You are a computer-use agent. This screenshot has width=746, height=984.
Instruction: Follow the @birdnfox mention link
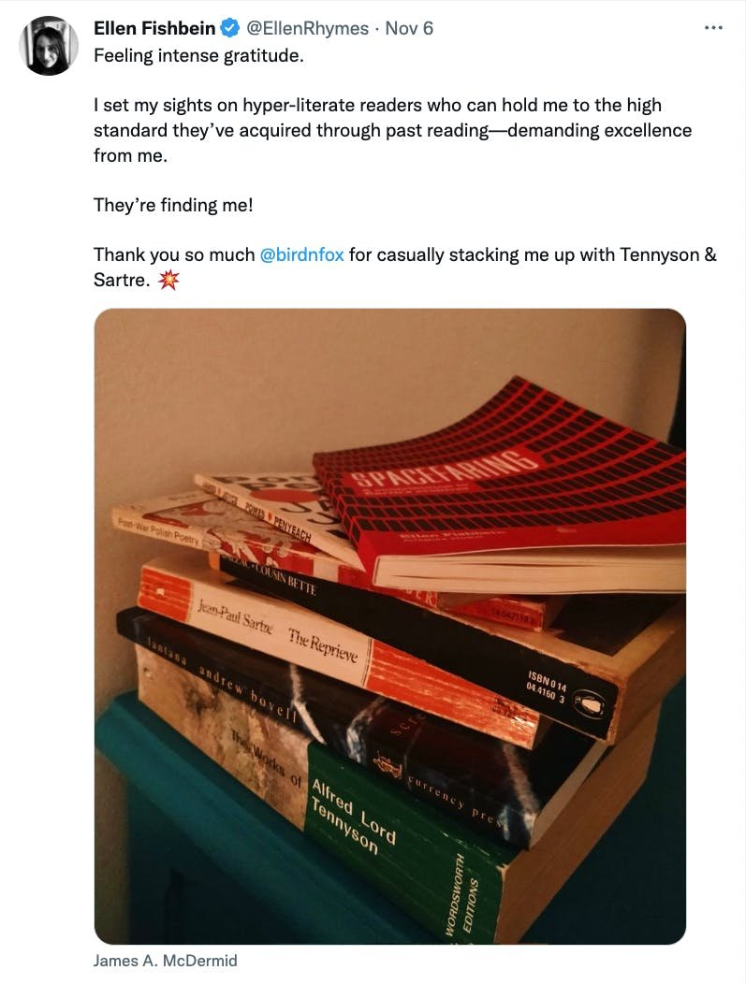301,254
